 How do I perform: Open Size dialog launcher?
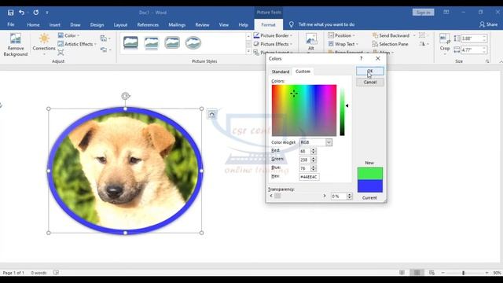tap(487, 61)
